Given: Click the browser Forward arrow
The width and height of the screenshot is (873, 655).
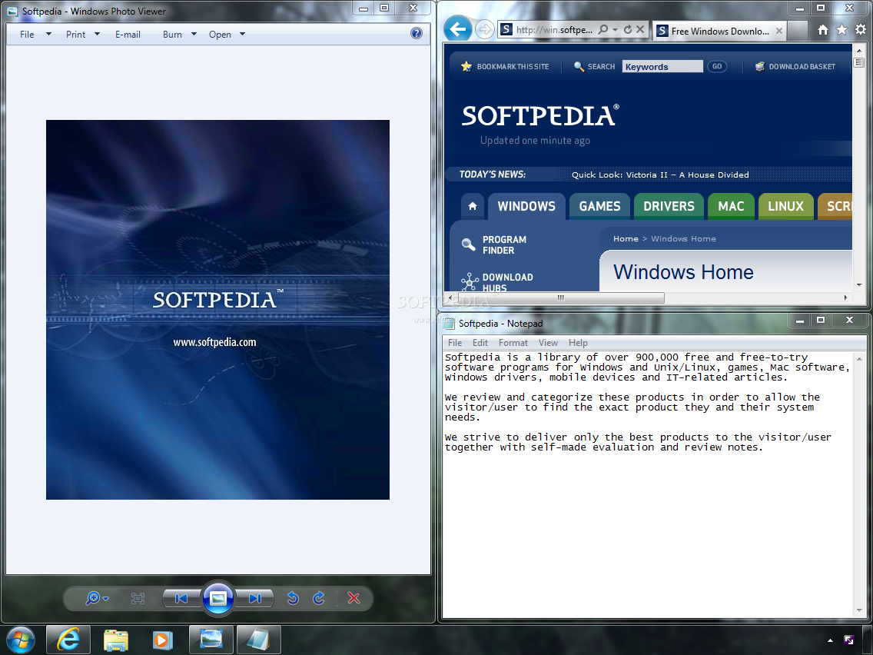Looking at the screenshot, I should click(x=484, y=29).
